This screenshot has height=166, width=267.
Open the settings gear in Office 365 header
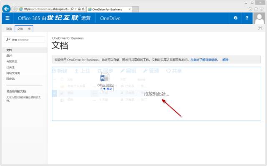[235, 18]
